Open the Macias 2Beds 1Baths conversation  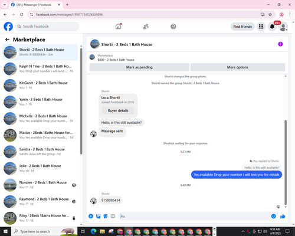click(40, 135)
